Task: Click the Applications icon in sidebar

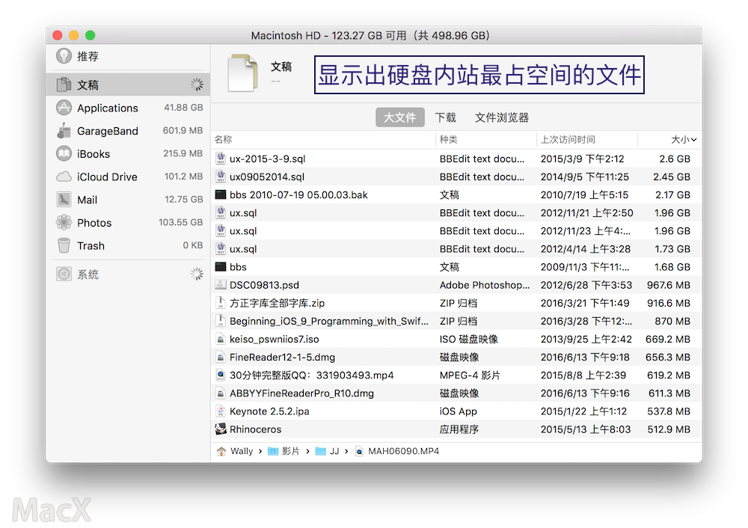Action: [64, 108]
